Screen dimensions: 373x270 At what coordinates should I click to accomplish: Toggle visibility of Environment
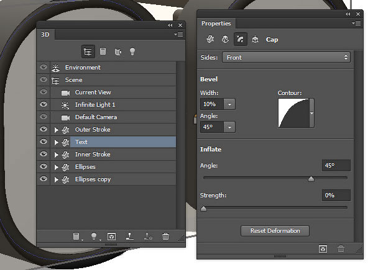coord(44,67)
